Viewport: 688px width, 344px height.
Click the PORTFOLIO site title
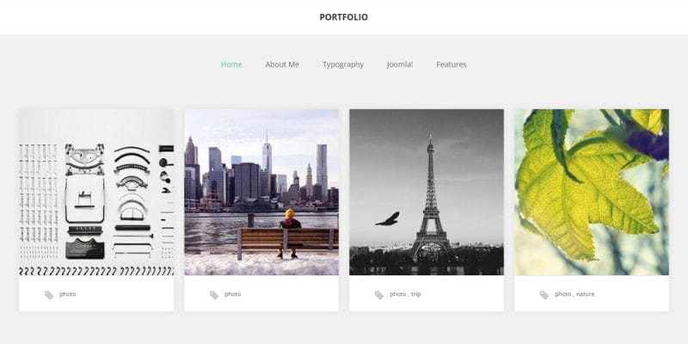(x=343, y=17)
